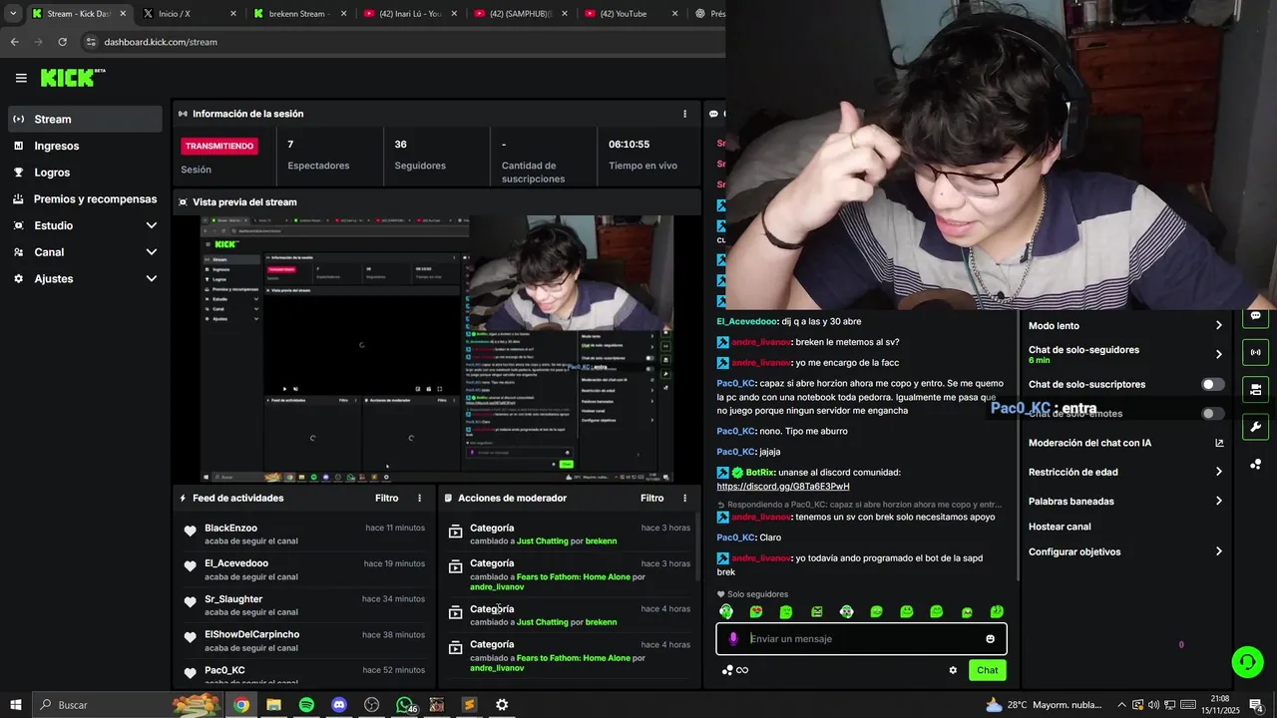
Task: Click the wrench tool icon in right rail
Action: 1255,427
